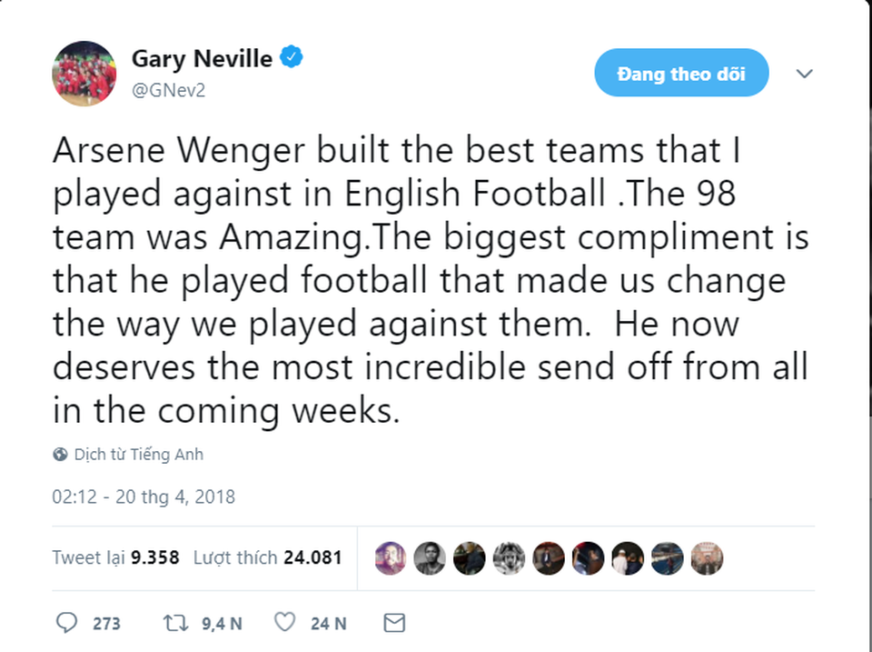Select the Gary Neville display name
Image resolution: width=872 pixels, height=652 pixels.
(202, 57)
